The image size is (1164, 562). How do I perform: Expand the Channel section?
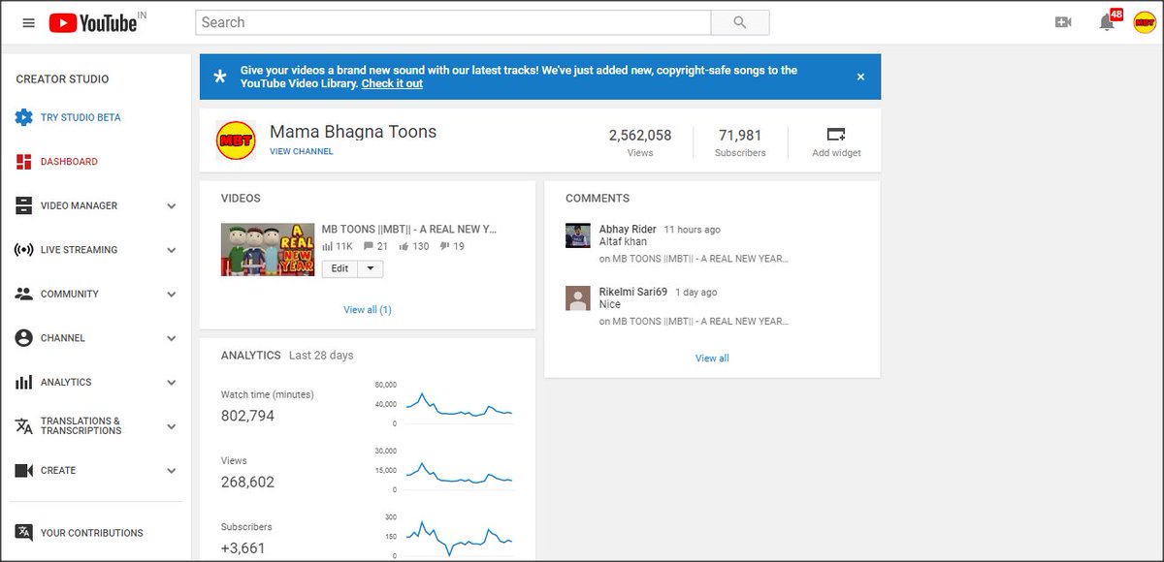172,338
